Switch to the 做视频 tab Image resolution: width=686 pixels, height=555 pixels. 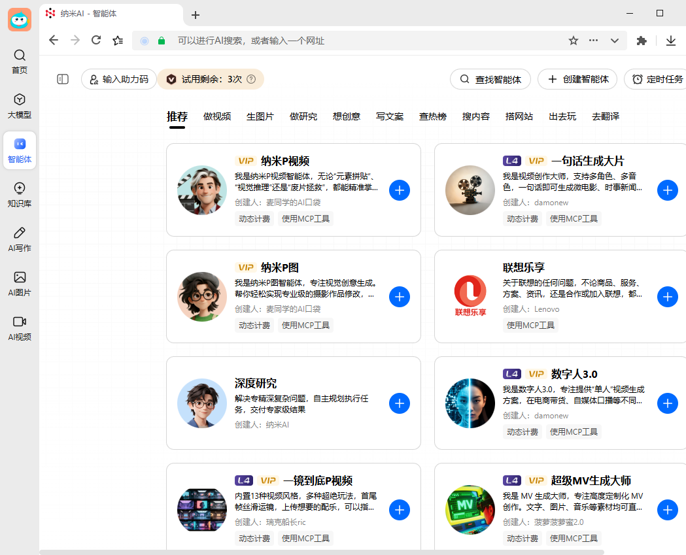tap(217, 117)
